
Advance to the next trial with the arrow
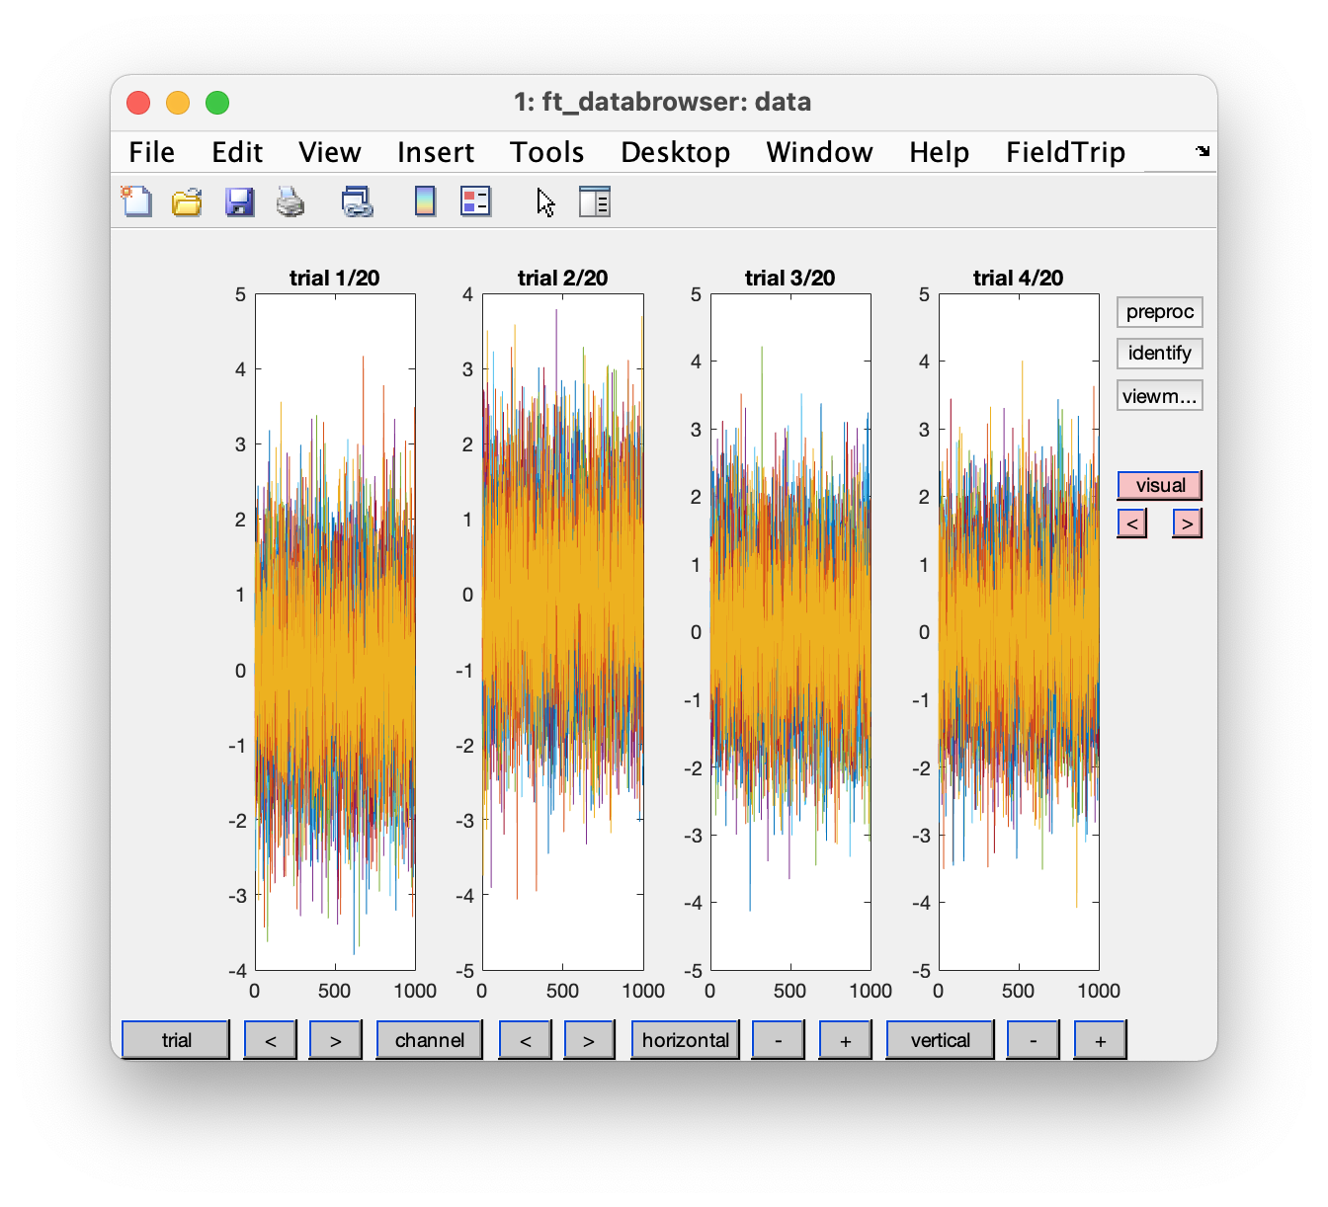pos(335,1039)
